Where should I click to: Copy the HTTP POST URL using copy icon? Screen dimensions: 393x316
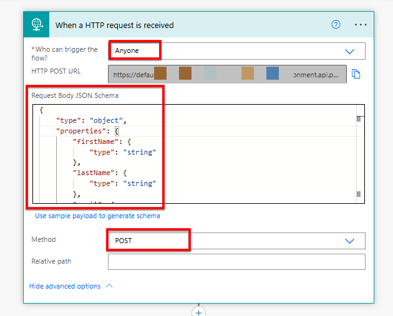(356, 74)
